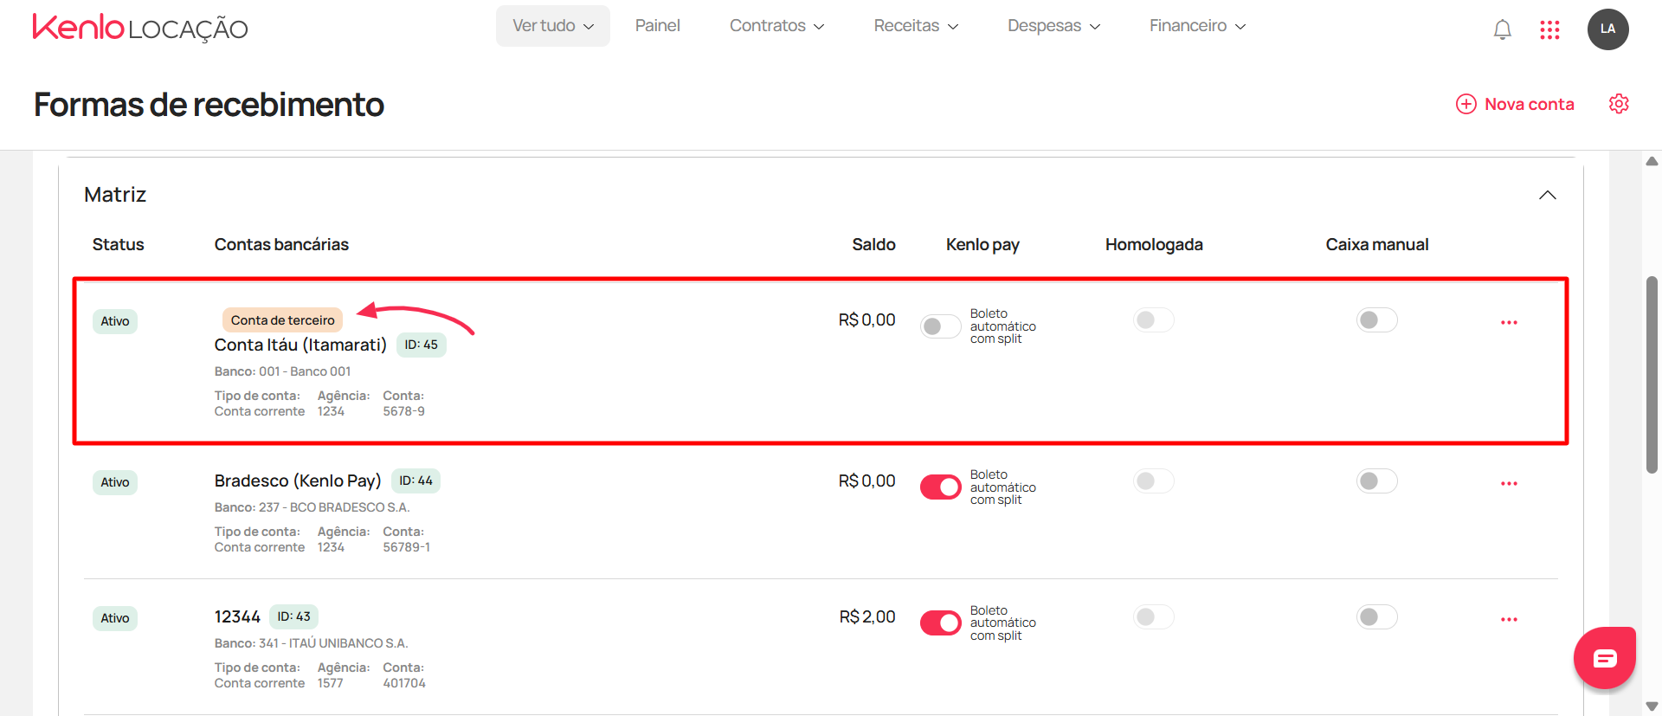1662x716 pixels.
Task: Open the Ver tudo dropdown
Action: (x=553, y=26)
